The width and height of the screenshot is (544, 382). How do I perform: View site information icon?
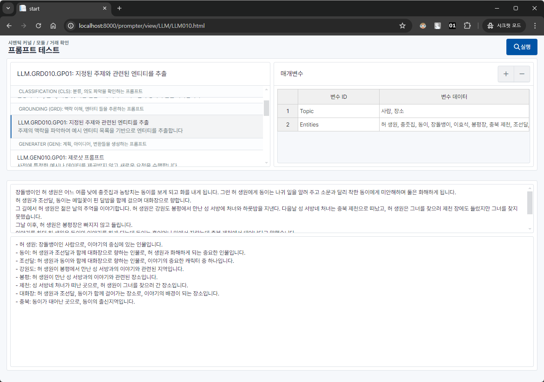coord(71,26)
